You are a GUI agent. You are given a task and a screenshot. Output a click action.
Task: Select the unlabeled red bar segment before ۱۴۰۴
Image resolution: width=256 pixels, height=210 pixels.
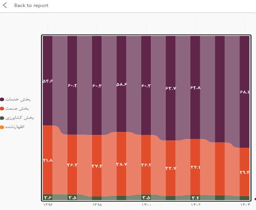(220, 169)
